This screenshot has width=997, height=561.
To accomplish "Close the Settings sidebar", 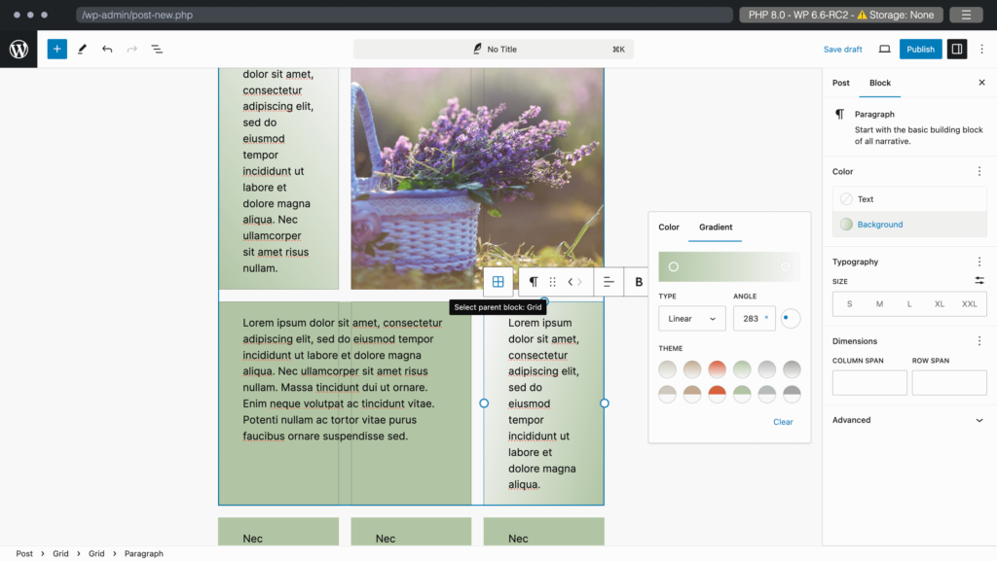I will 981,83.
